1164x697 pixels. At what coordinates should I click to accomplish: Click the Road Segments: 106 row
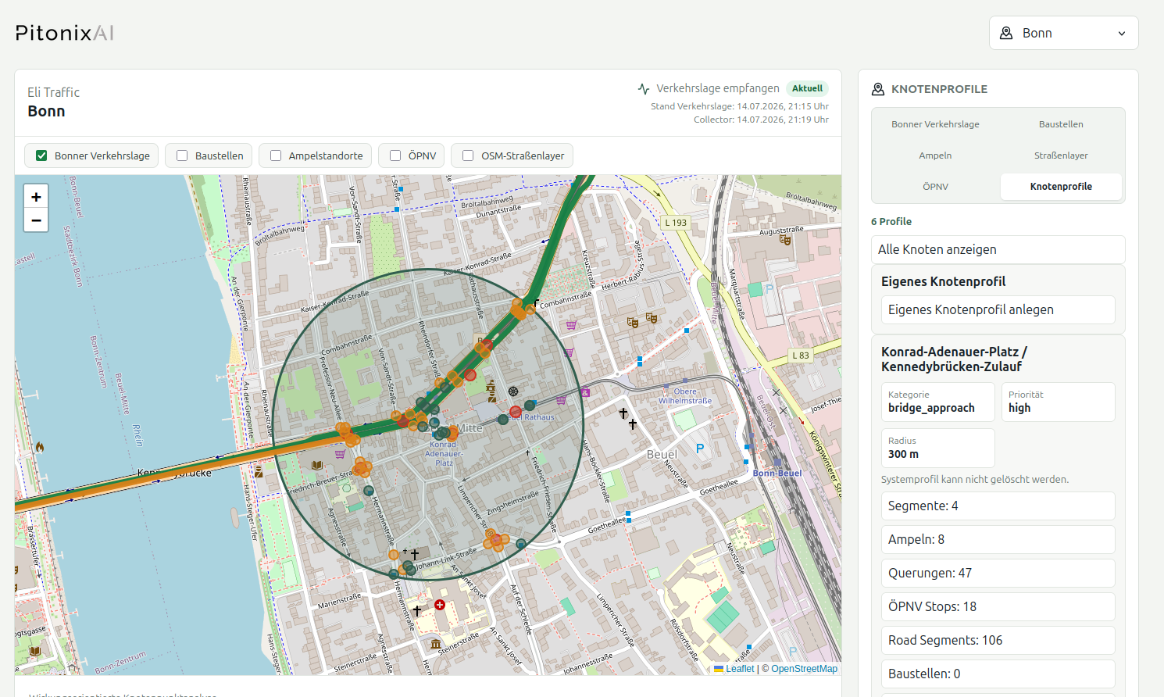click(x=998, y=641)
